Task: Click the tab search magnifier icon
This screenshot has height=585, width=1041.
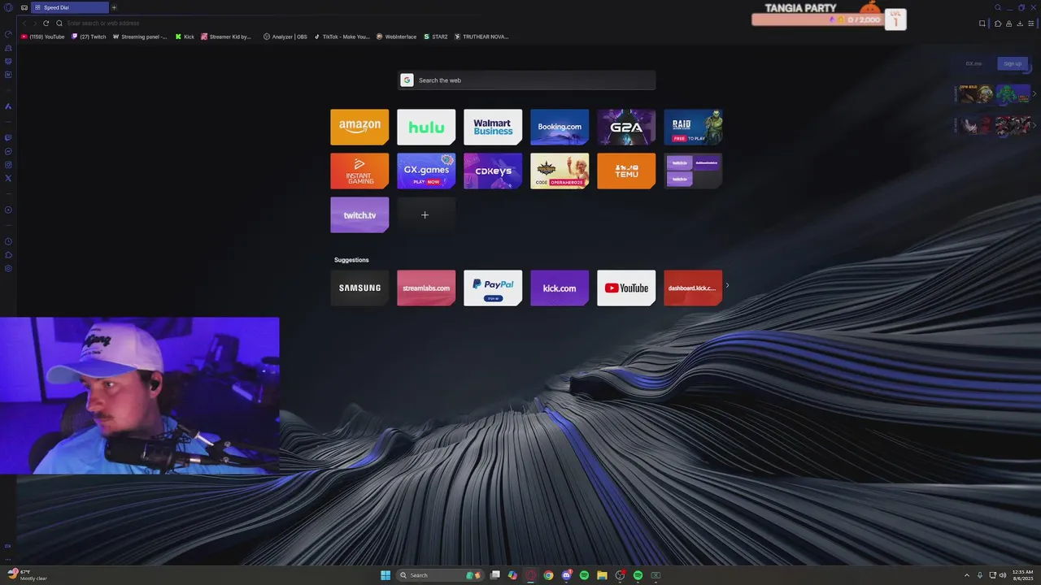Action: tap(998, 7)
